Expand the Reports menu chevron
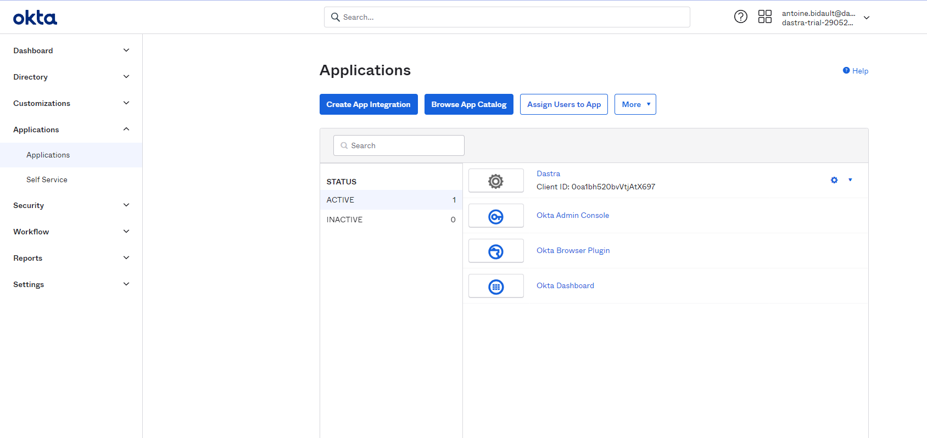This screenshot has height=438, width=927. point(126,258)
